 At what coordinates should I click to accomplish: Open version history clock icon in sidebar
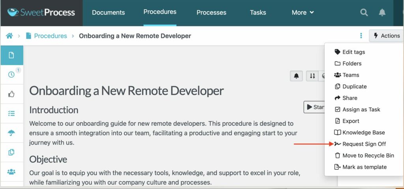pyautogui.click(x=11, y=74)
